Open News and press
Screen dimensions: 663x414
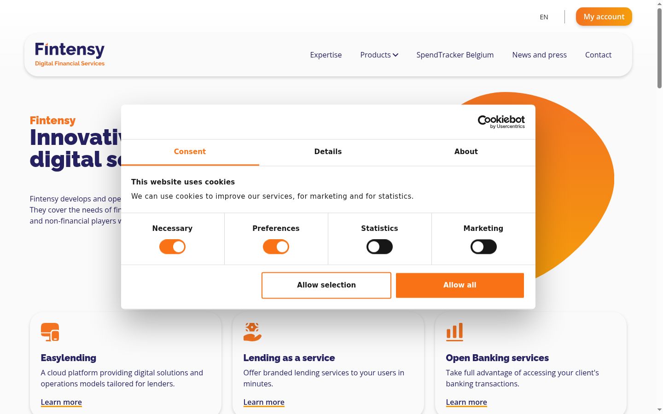point(539,55)
